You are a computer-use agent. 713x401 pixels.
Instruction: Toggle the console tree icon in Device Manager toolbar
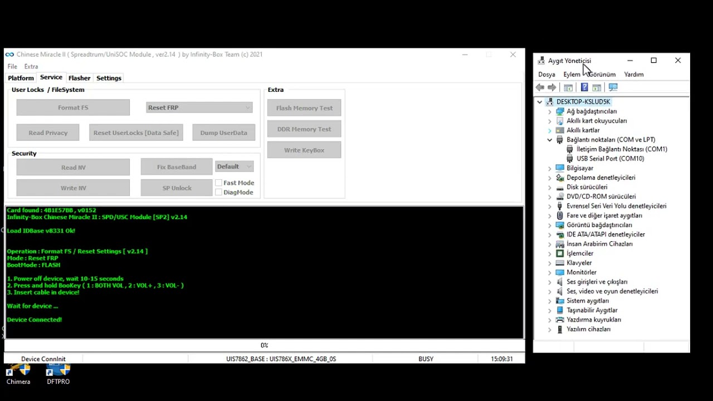point(568,87)
